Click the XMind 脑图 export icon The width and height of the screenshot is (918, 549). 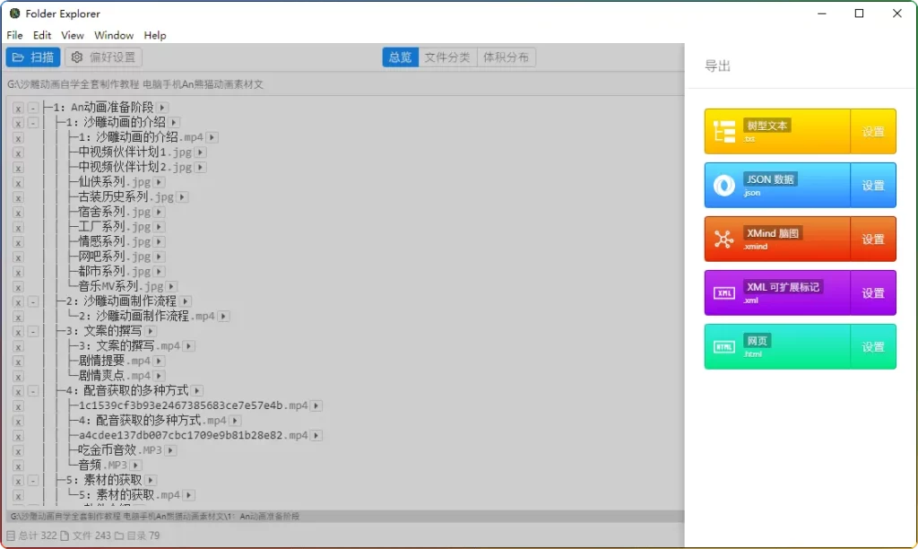pyautogui.click(x=723, y=240)
